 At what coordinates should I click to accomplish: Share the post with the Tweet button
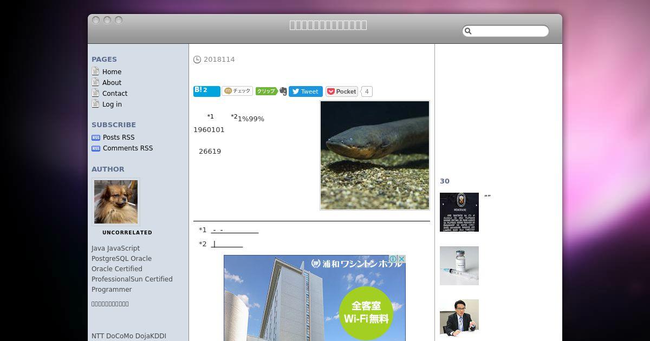(305, 91)
